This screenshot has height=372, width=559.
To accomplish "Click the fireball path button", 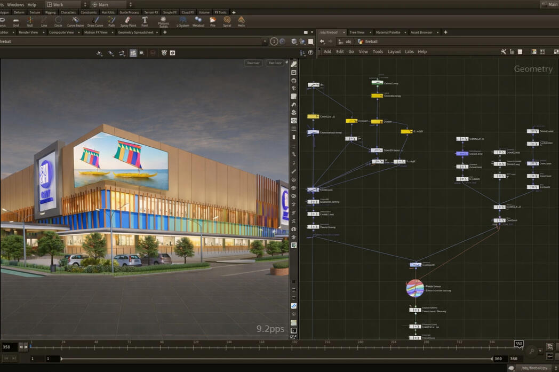I will [368, 42].
